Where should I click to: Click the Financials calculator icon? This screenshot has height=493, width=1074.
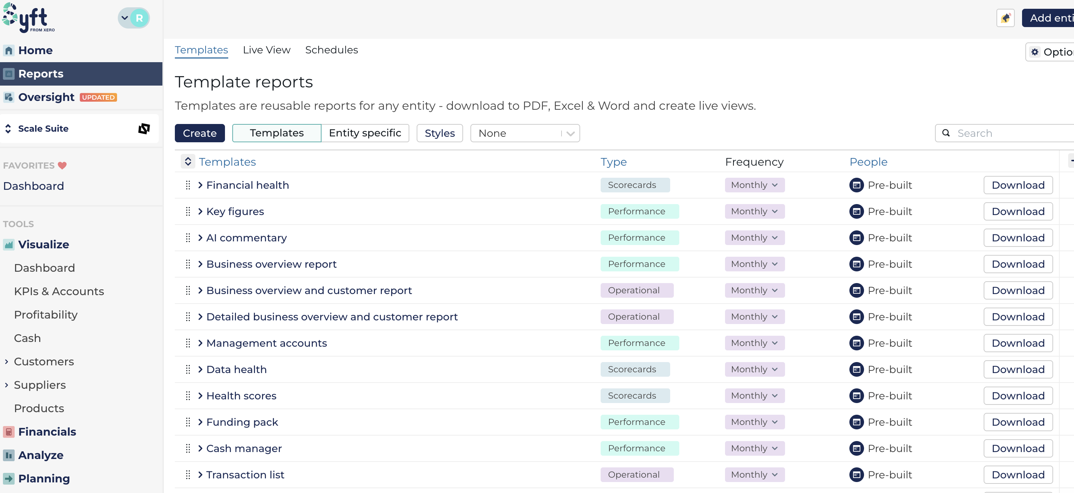[x=9, y=432]
